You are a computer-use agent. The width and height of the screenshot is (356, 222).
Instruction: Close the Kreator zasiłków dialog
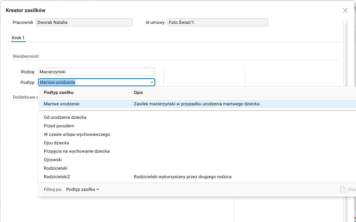click(345, 11)
